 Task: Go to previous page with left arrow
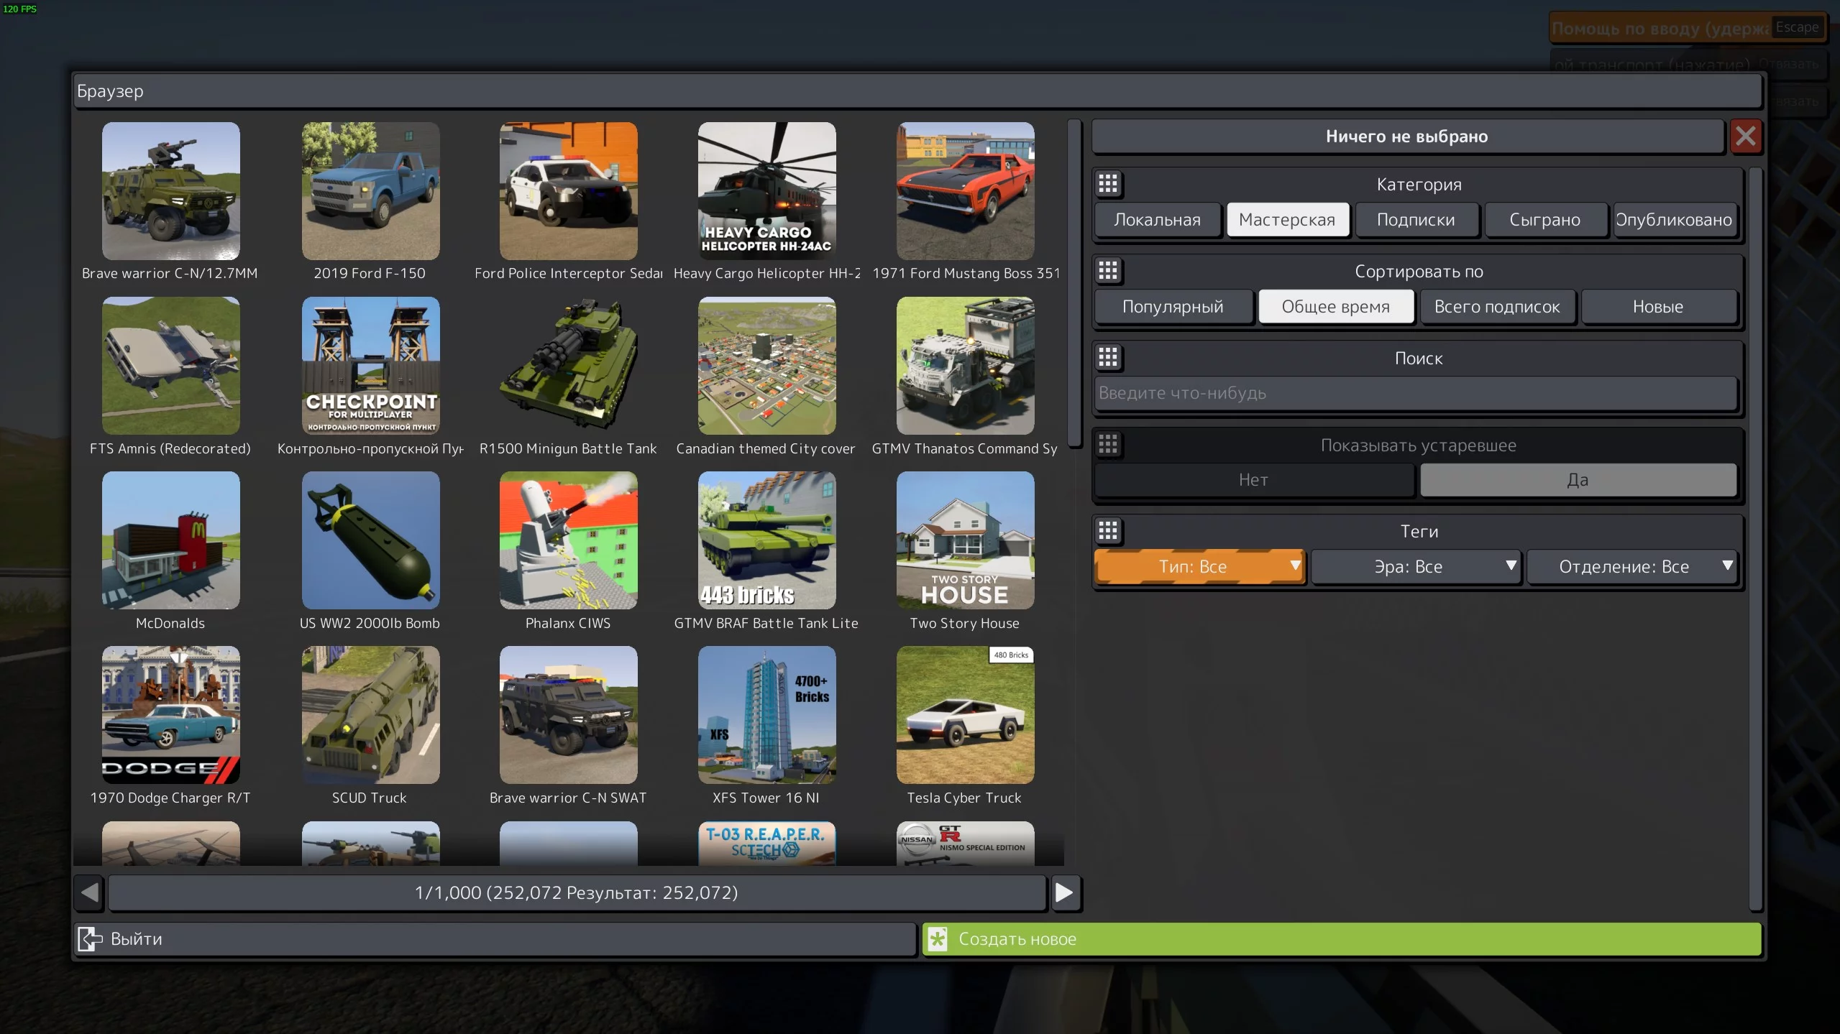point(90,892)
